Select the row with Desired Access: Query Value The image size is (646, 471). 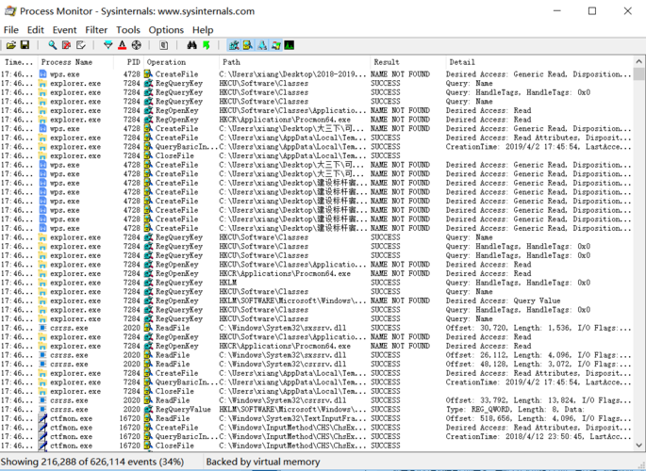point(317,300)
